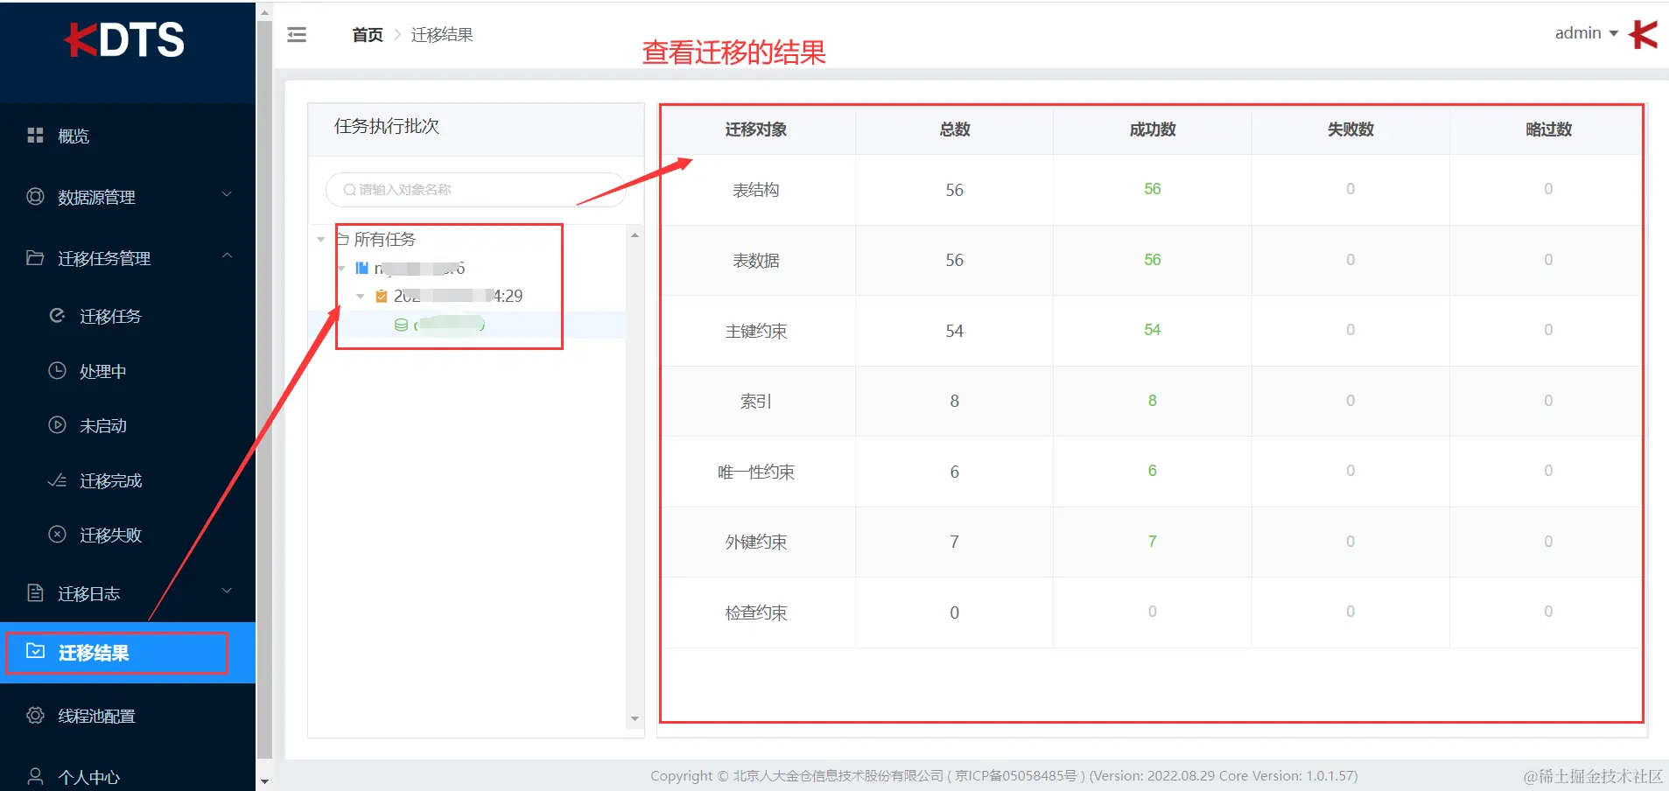Click the 表数据 row label
The height and width of the screenshot is (791, 1669).
click(756, 261)
